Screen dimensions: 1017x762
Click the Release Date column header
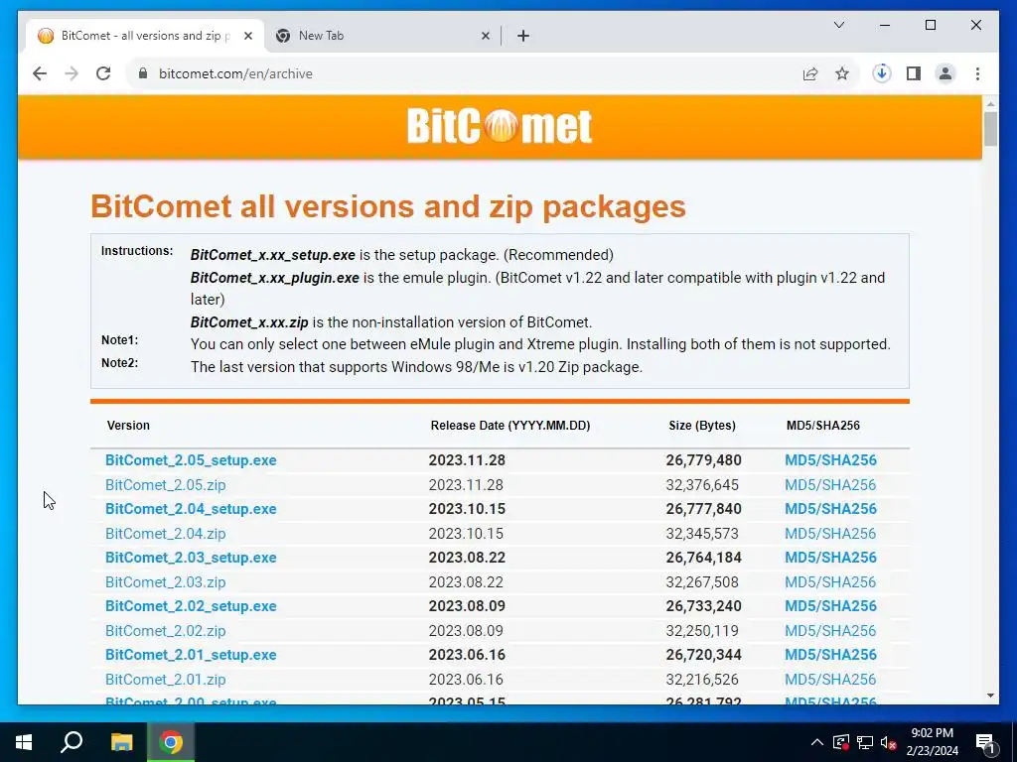510,426
